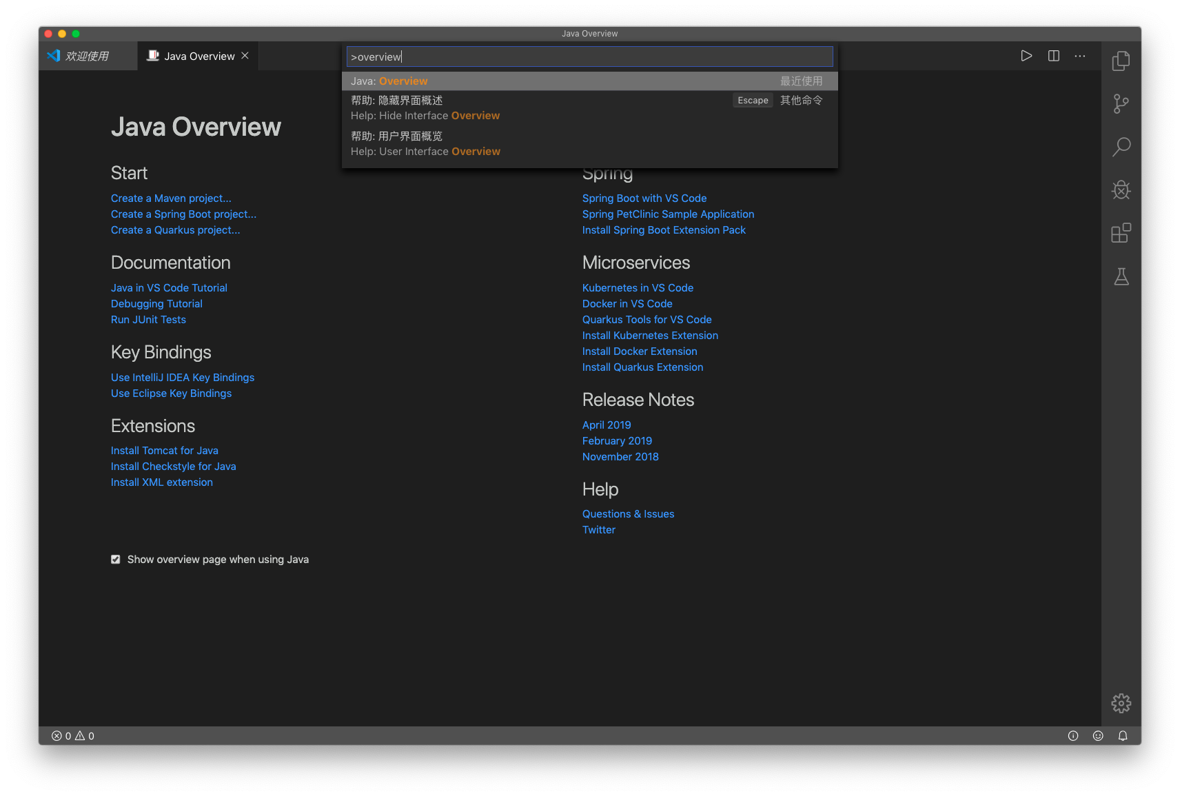Click the Escape keybinding badge

point(753,101)
